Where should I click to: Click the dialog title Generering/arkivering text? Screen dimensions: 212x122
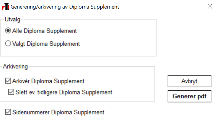(65, 7)
